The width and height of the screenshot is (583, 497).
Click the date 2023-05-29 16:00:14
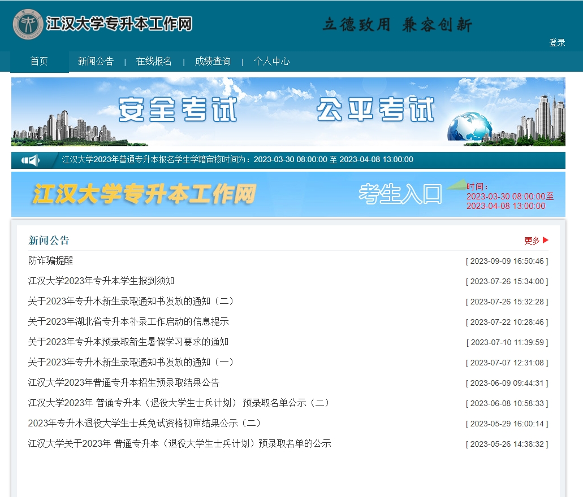coord(507,424)
